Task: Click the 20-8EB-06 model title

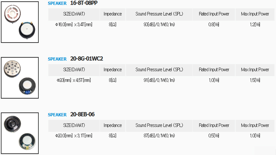Action: coord(82,114)
